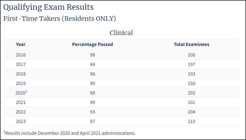
Task: Select the 292 total examinees value
Action: [192, 93]
